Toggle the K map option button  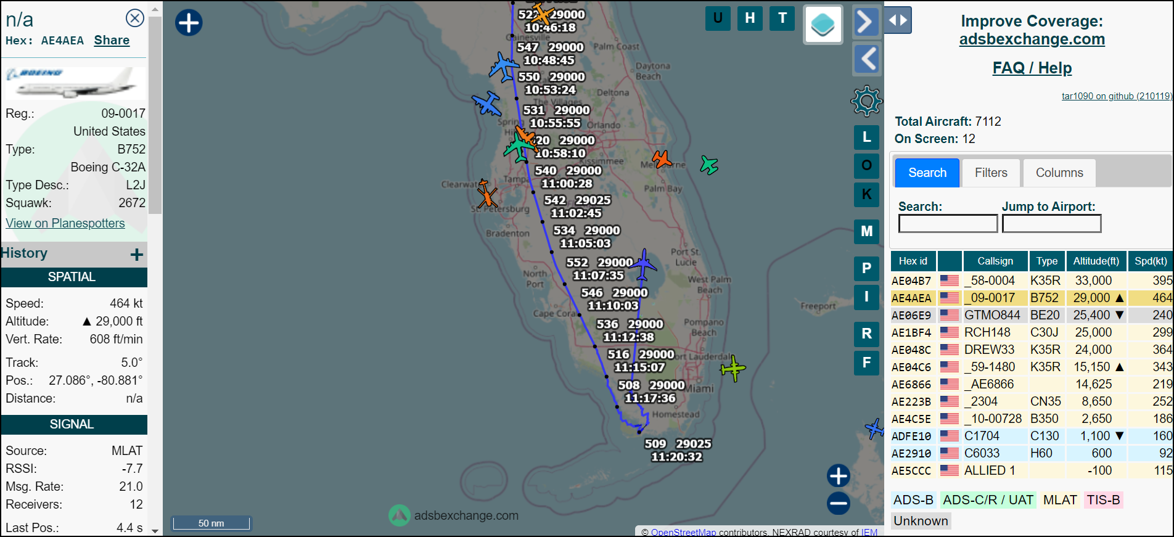coord(866,194)
